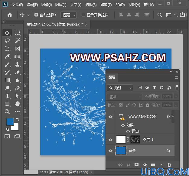Select the Eyedropper tool

tap(7, 56)
